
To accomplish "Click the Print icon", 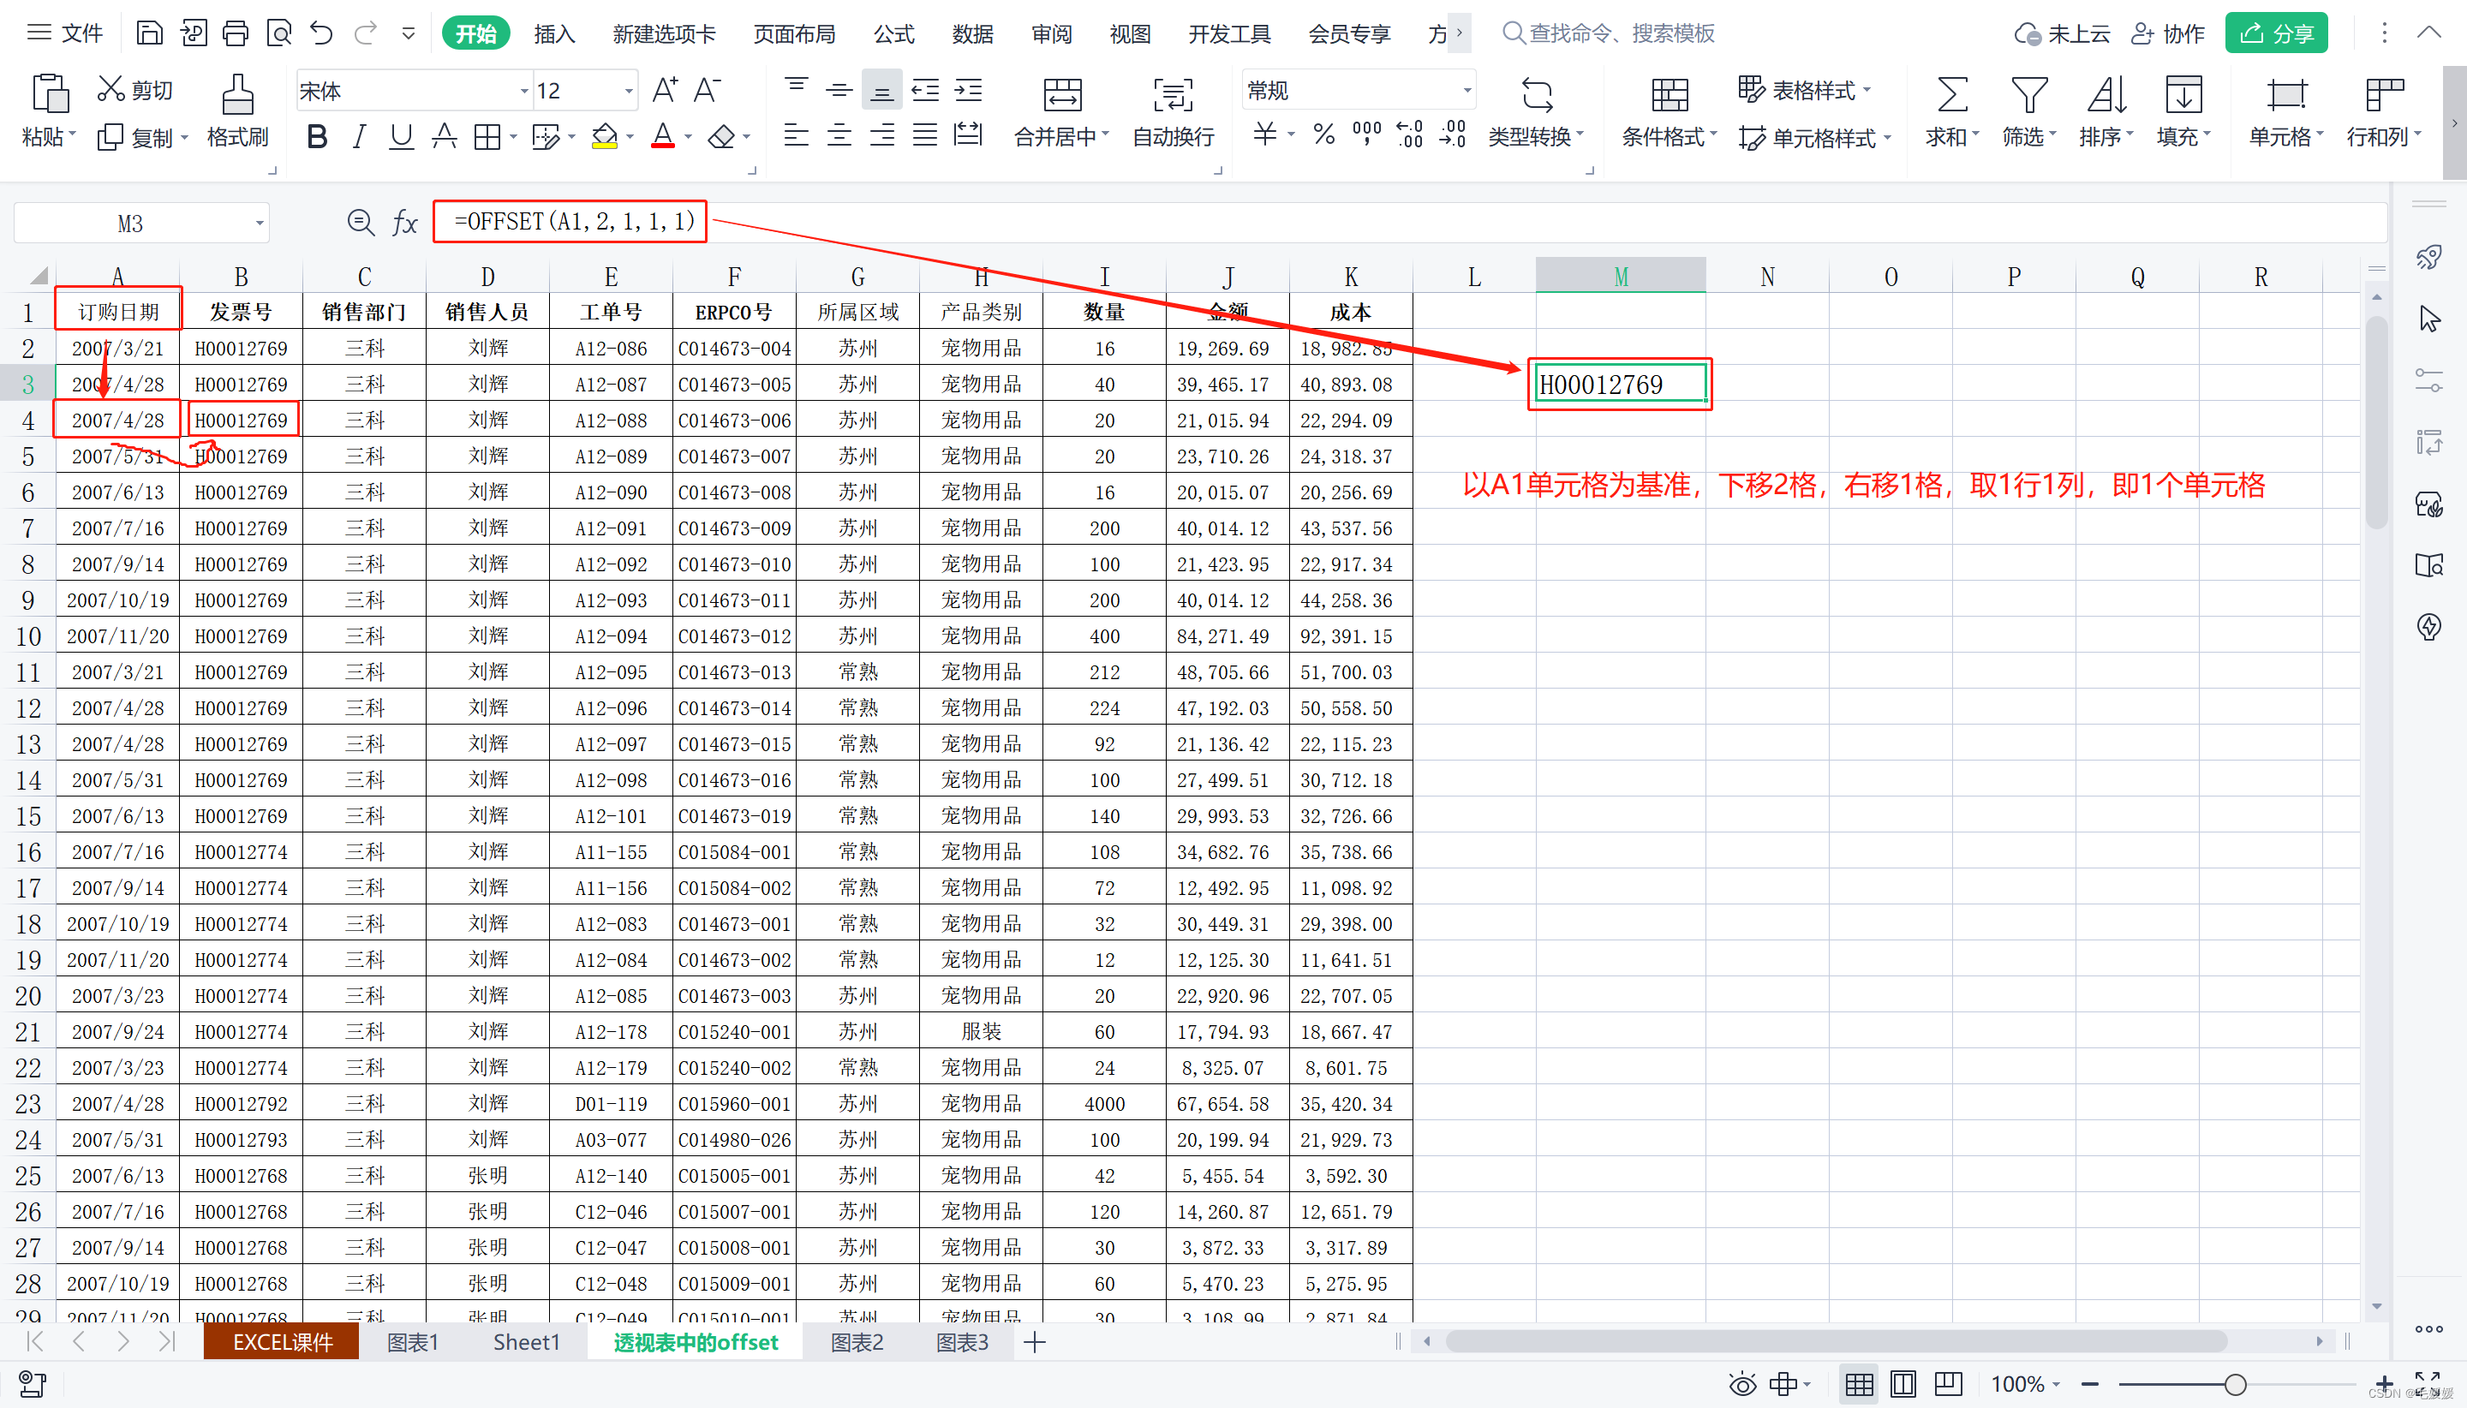I will coord(235,33).
